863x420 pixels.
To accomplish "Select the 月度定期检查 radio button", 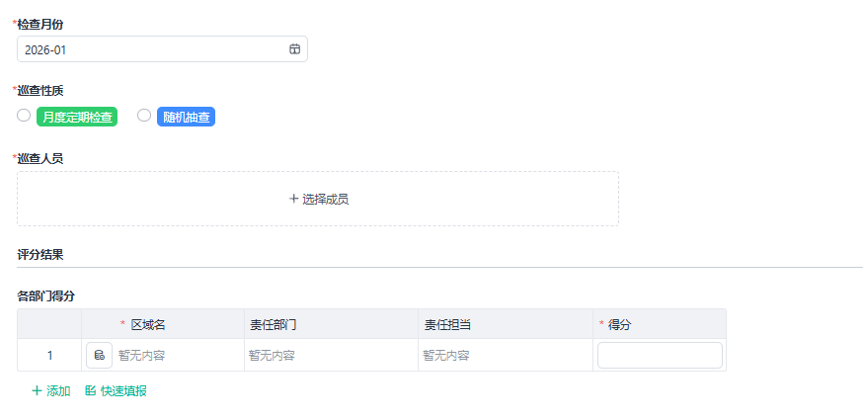I will point(24,116).
